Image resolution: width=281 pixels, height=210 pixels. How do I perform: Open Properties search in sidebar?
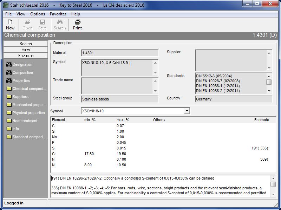coord(21,80)
